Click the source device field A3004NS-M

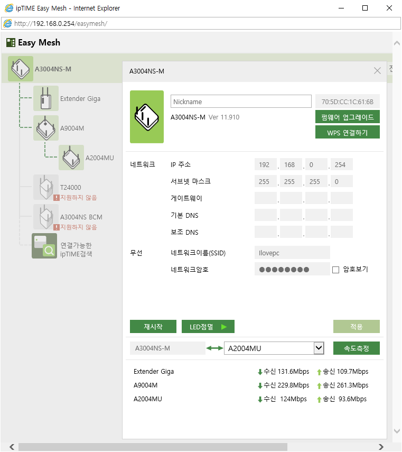point(167,348)
